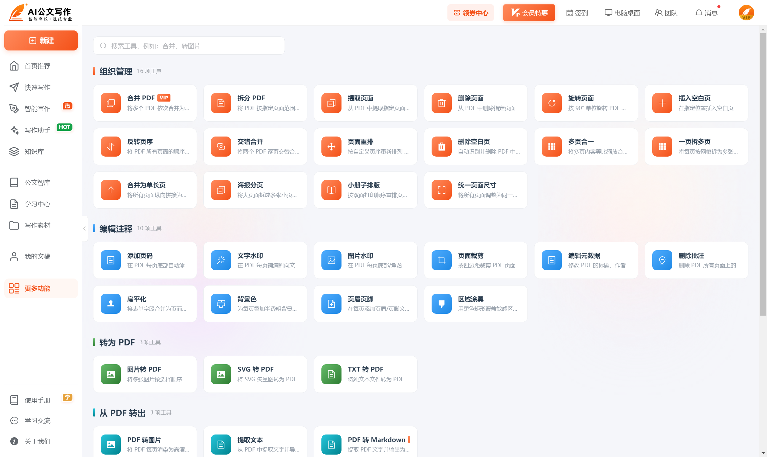Screen dimensions: 767x457
Task: Select the 背景色 tool icon
Action: [x=221, y=304]
